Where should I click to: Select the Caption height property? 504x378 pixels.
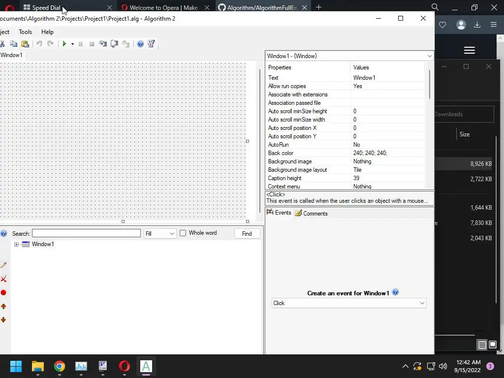346,178
